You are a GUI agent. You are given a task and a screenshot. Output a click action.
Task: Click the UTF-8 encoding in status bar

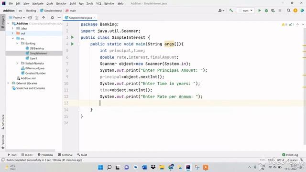(x=281, y=160)
